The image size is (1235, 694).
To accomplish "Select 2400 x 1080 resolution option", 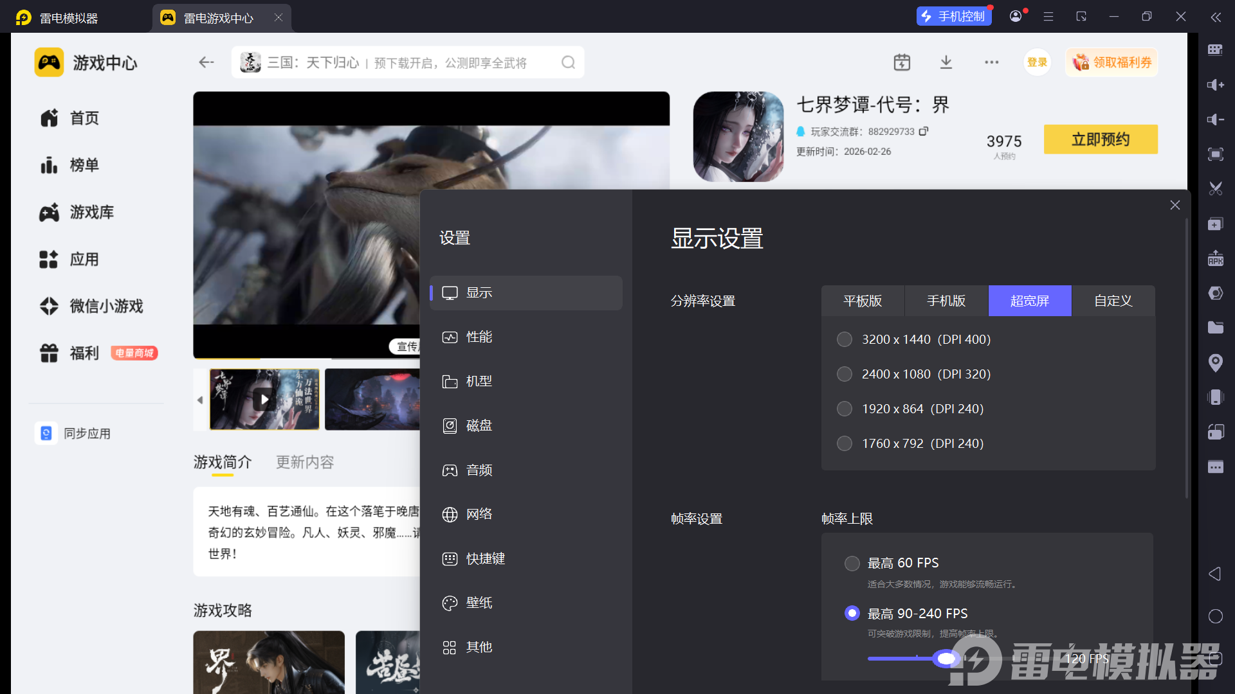I will pos(845,374).
